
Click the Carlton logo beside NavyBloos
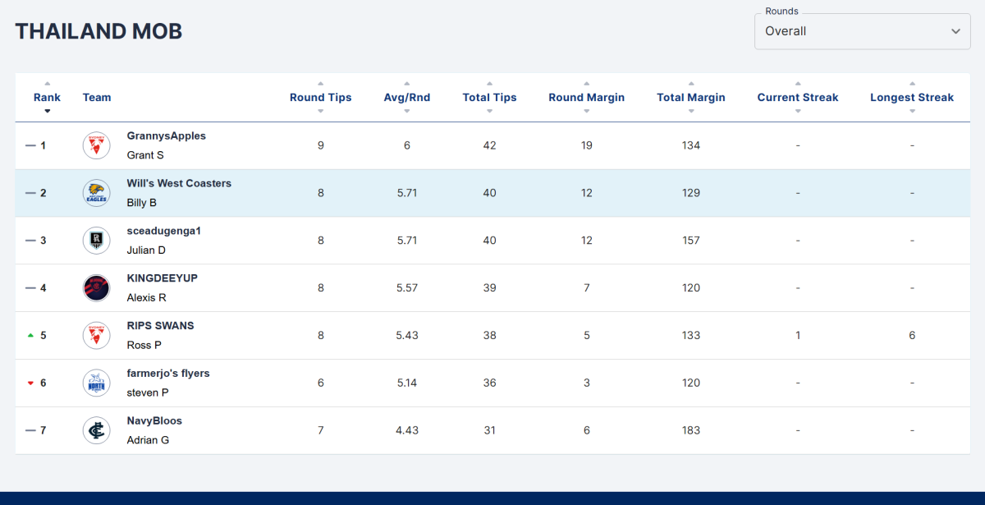pos(96,431)
